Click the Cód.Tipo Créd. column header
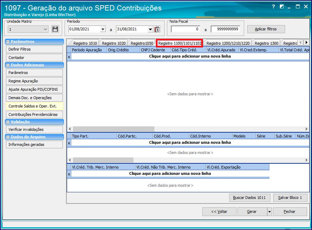 click(x=188, y=50)
